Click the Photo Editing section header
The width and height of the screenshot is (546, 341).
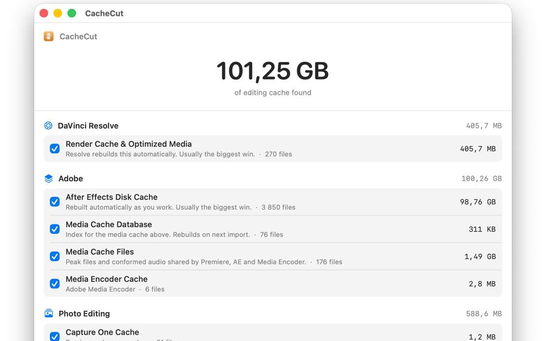coord(84,313)
